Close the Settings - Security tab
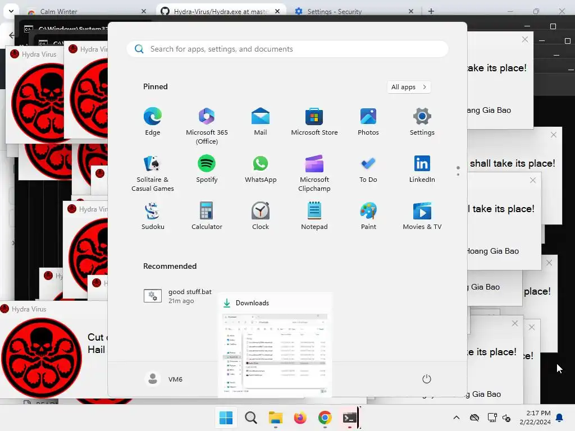Screen dimensions: 575x431 click(411, 11)
